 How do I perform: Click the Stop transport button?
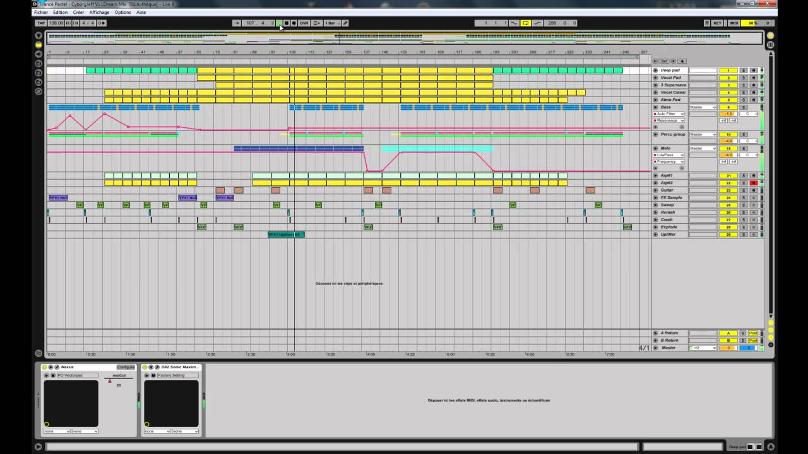click(x=287, y=23)
